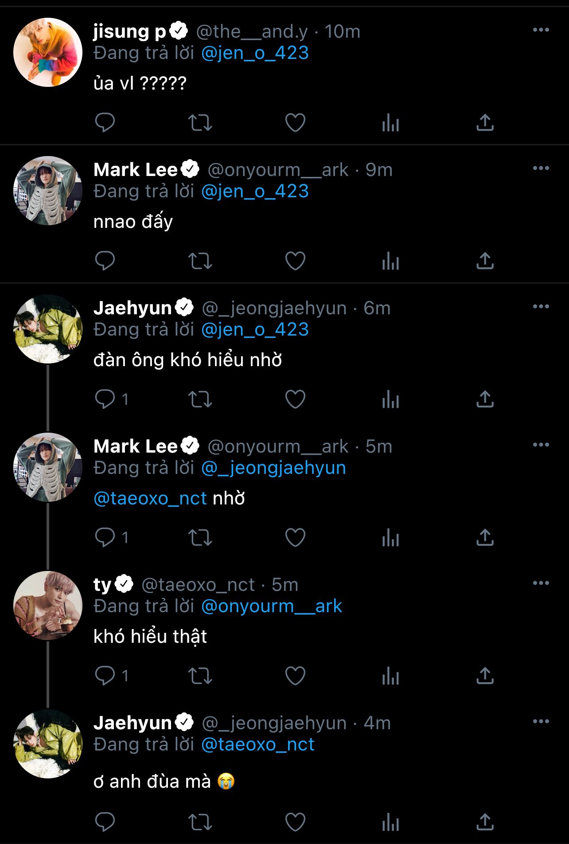Open more options on jisung p's tweet
Image resolution: width=569 pixels, height=844 pixels.
click(x=541, y=30)
